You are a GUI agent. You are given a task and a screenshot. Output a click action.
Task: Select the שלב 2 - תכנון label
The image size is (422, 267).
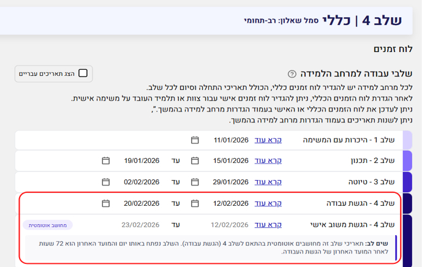373,160
